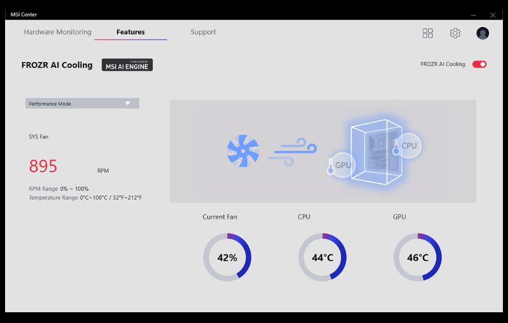Click the MSI AI Engine badge
The width and height of the screenshot is (508, 323).
point(127,65)
